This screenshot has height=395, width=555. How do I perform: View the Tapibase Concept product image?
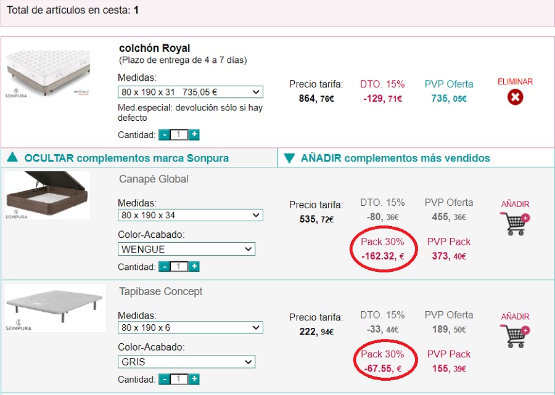point(54,307)
